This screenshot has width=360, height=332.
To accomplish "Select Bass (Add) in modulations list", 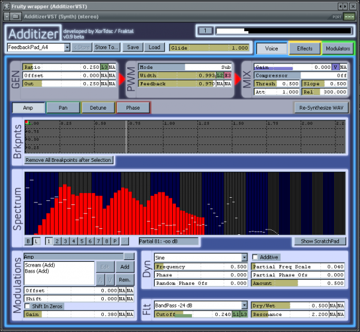I will pyautogui.click(x=37, y=271).
